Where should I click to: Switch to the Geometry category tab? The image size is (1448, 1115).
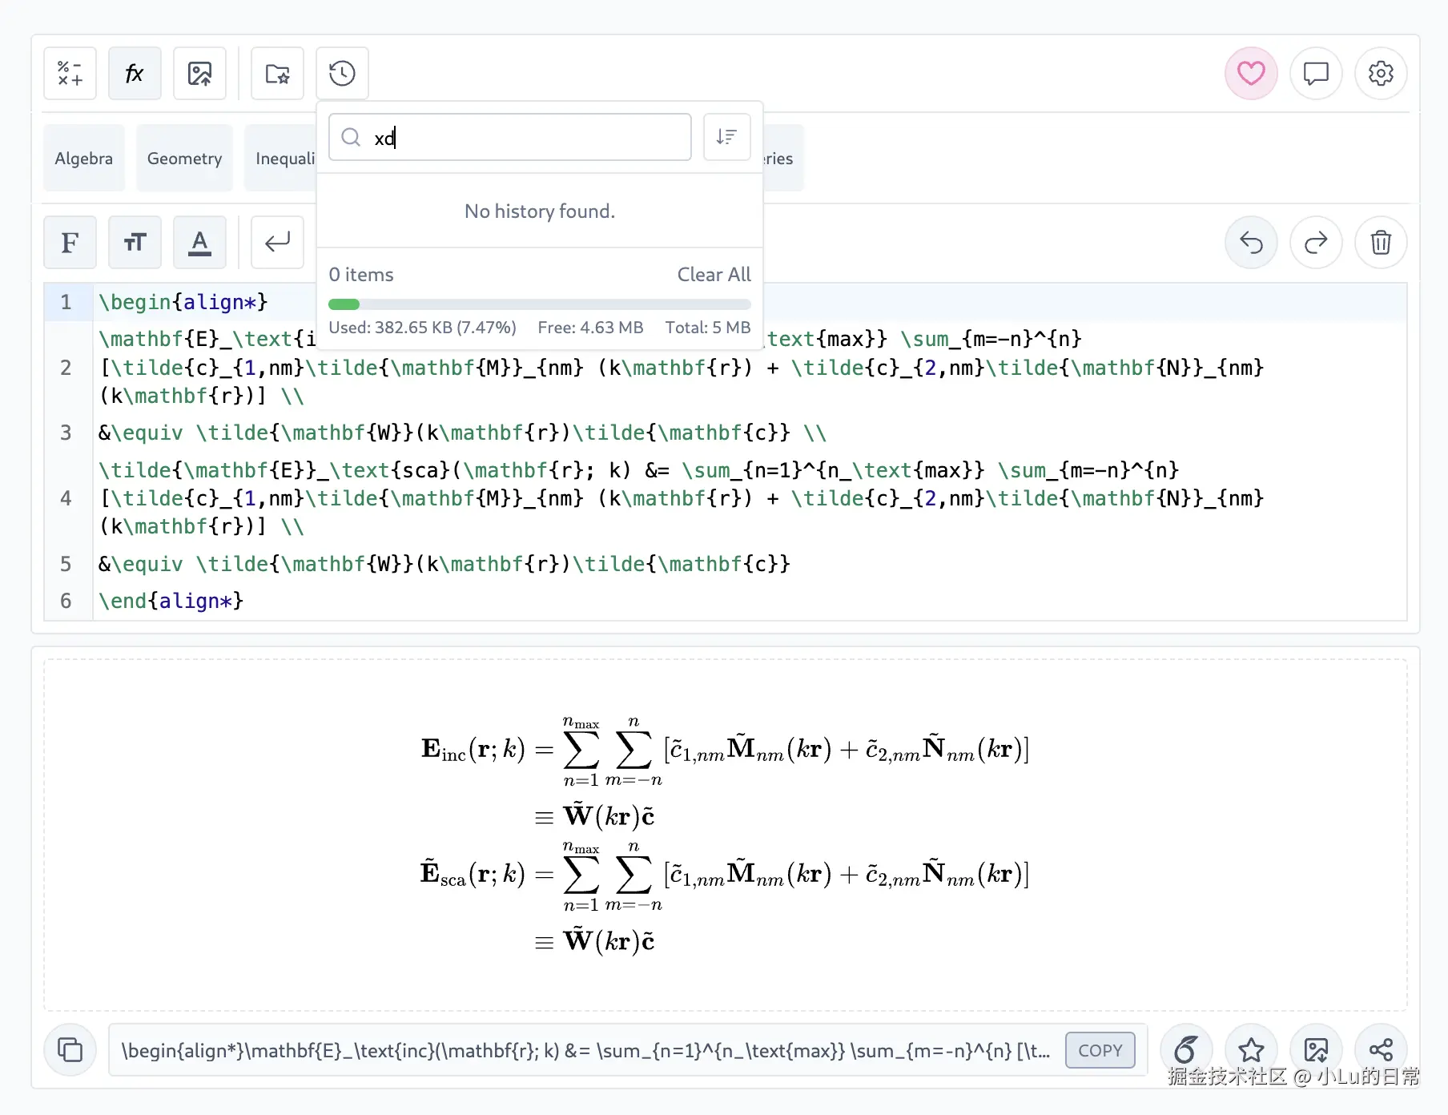(x=184, y=159)
